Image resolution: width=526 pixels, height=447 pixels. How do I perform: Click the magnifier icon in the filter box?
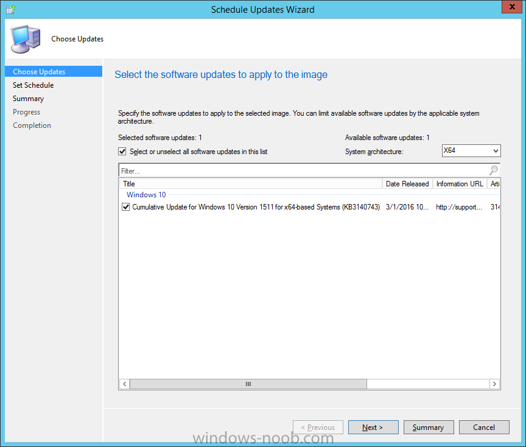point(494,171)
